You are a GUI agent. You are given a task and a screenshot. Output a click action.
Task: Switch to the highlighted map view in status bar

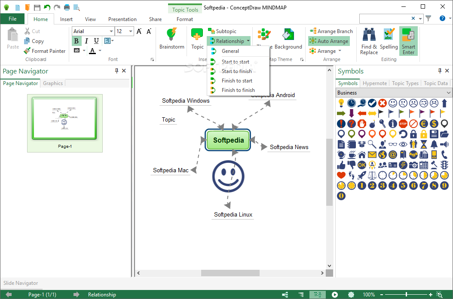click(318, 295)
